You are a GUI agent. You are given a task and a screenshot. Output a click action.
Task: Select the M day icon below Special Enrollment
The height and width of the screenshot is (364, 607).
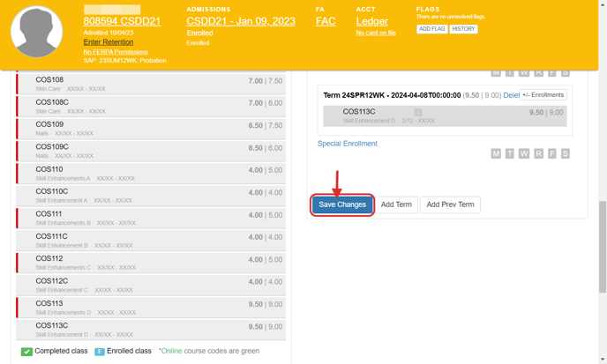[496, 153]
